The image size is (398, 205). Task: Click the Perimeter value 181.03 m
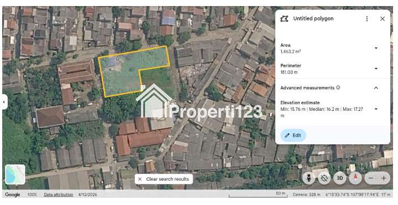(x=289, y=72)
